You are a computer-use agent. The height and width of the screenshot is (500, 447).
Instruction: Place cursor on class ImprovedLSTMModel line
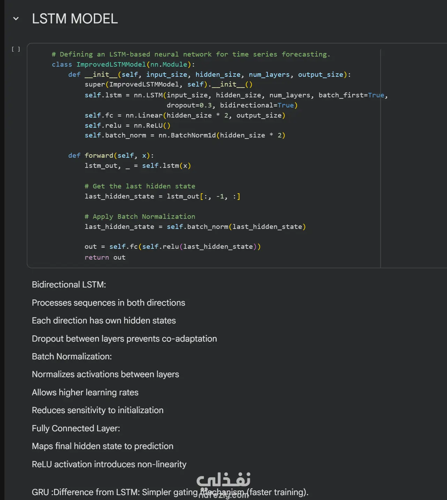pyautogui.click(x=123, y=65)
